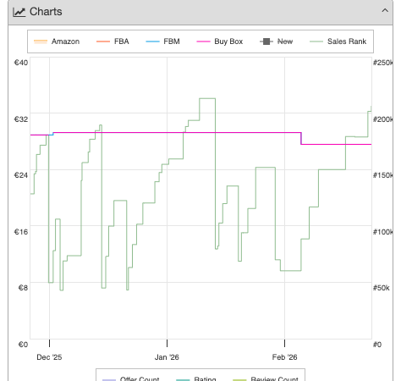Click the €40 price axis label
401x381 pixels.
click(21, 63)
